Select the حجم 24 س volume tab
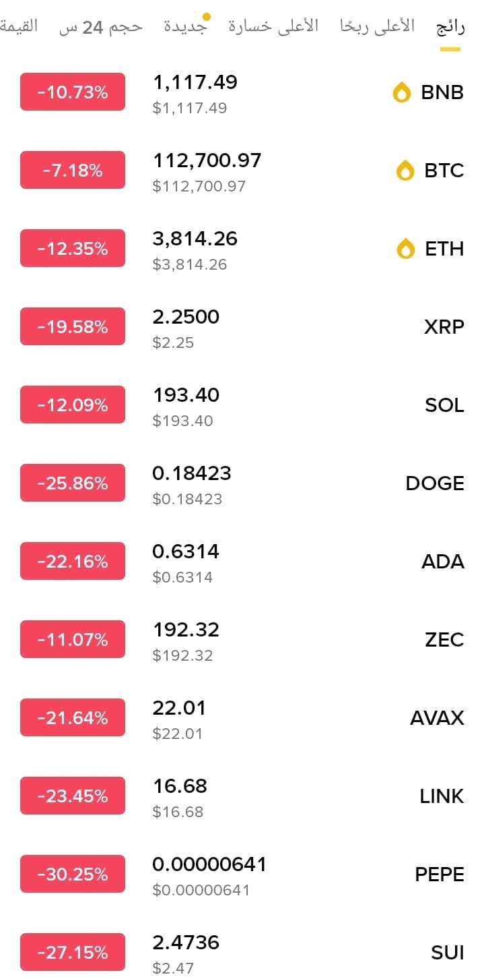 click(102, 27)
